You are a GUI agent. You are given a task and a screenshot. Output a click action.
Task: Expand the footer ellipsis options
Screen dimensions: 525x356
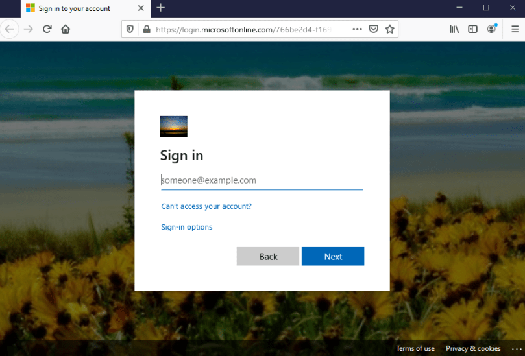[x=516, y=348]
